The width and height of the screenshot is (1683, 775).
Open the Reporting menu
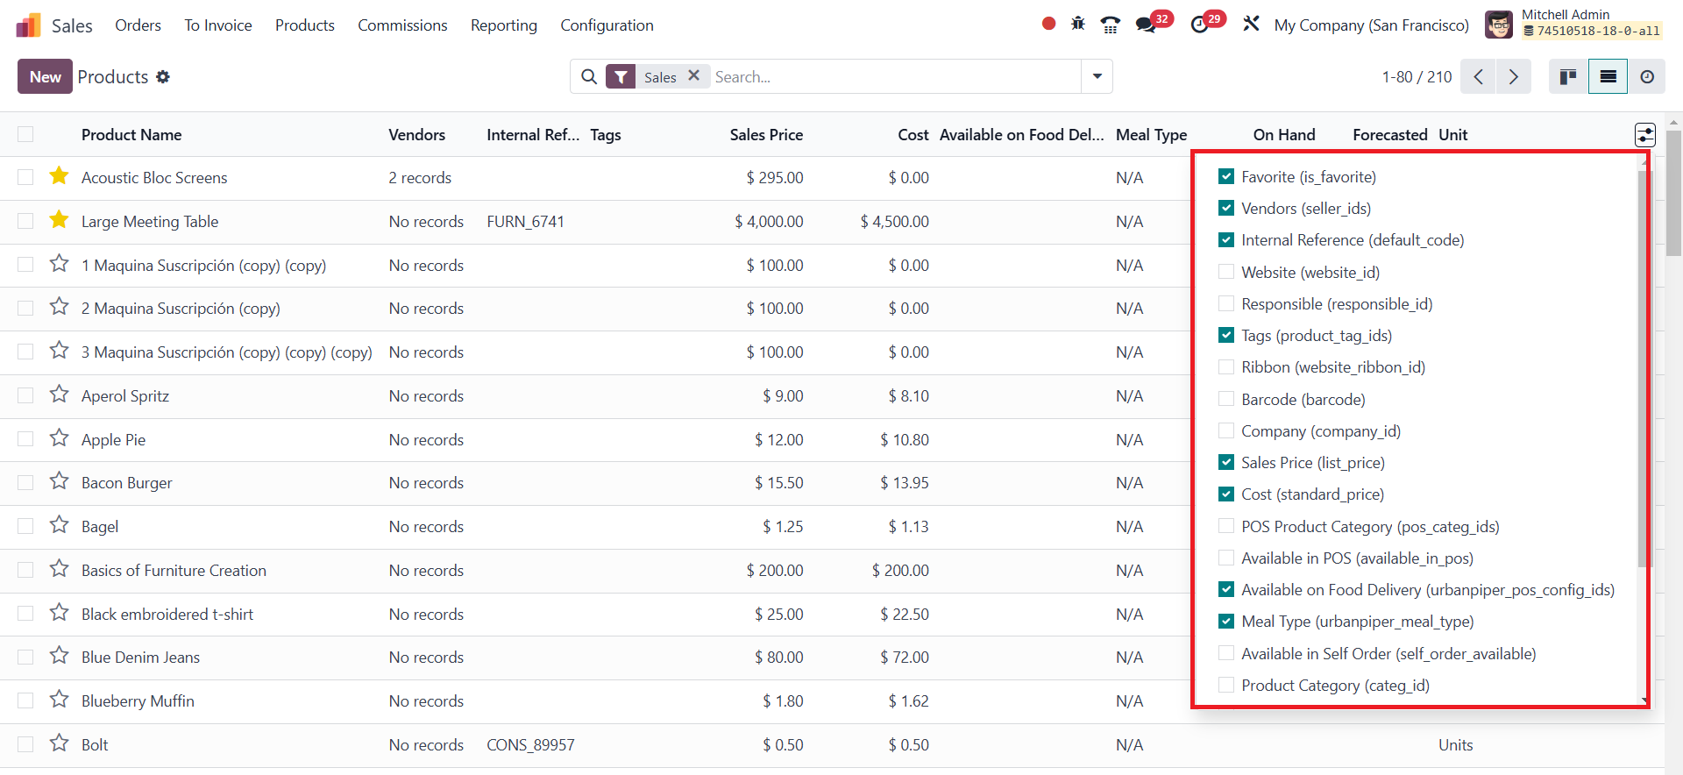point(504,25)
